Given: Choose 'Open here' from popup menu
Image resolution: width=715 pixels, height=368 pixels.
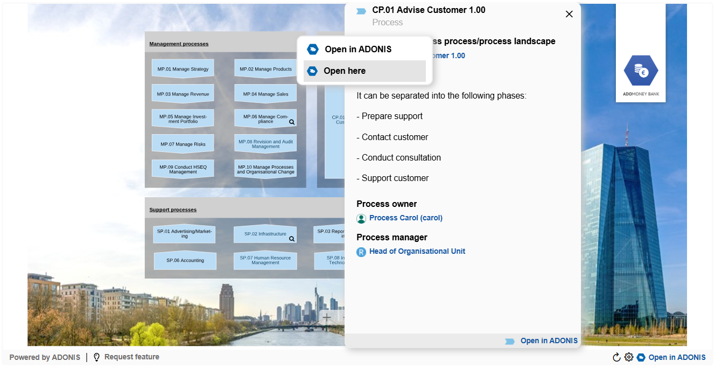Looking at the screenshot, I should (345, 71).
